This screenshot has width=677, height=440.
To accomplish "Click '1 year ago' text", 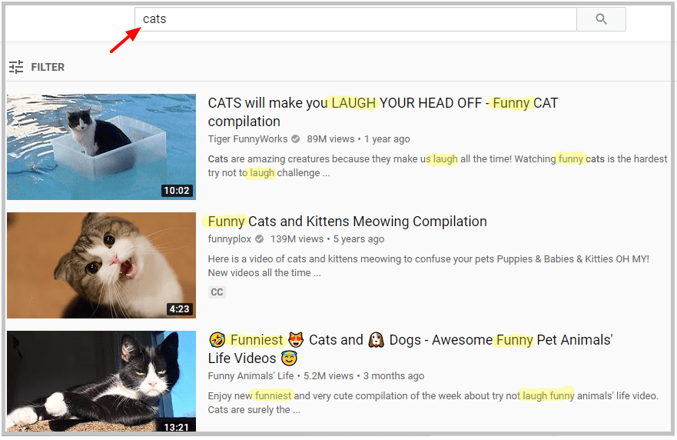I will [x=387, y=138].
